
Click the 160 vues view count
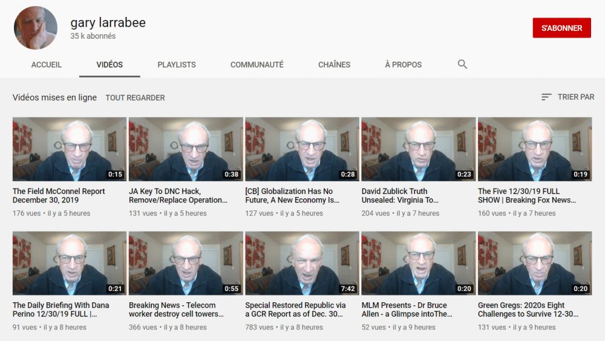tap(492, 213)
